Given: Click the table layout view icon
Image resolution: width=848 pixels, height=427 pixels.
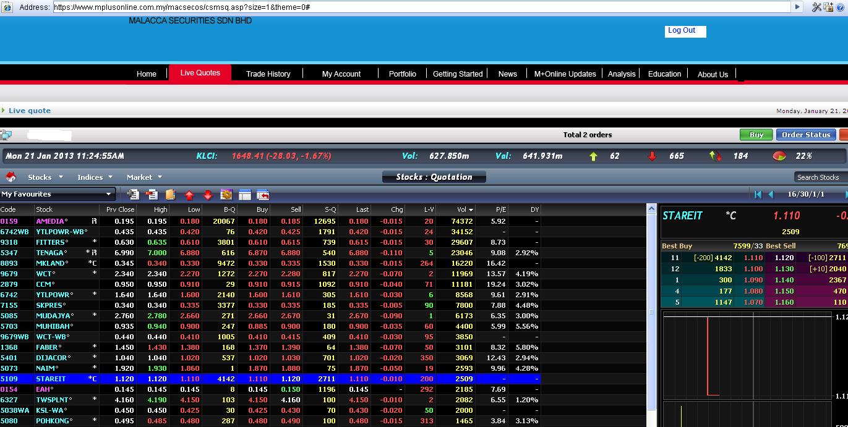Looking at the screenshot, I should (244, 195).
